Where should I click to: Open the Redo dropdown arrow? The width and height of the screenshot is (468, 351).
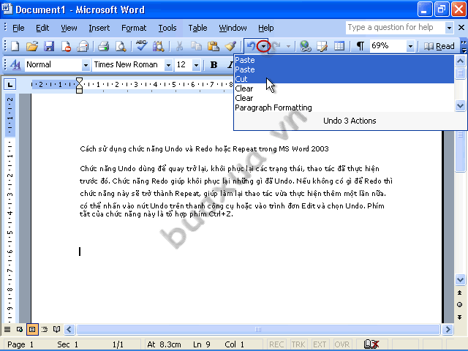pyautogui.click(x=288, y=46)
